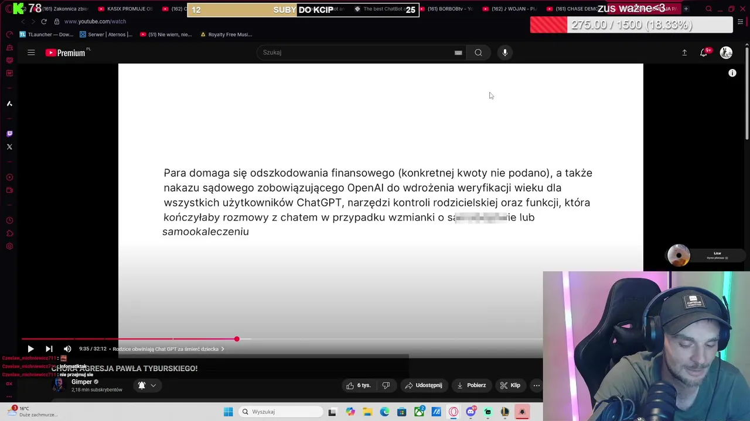Open Microsoft Edge from taskbar

pos(384,412)
